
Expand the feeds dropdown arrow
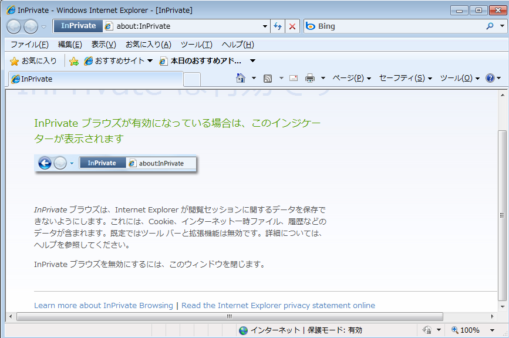click(x=281, y=78)
